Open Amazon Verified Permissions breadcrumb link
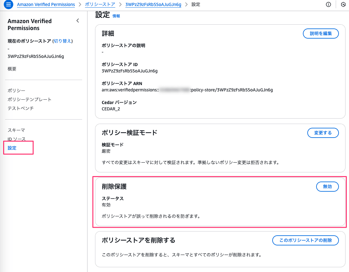349x272 pixels. 46,4
